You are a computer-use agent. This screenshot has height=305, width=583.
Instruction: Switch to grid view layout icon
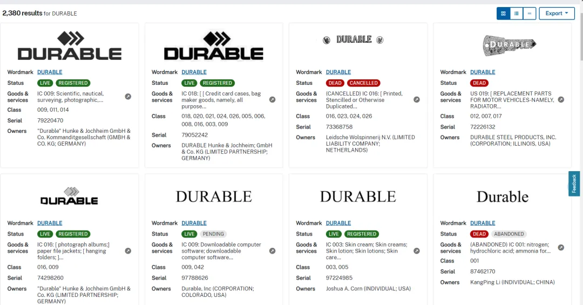(503, 13)
